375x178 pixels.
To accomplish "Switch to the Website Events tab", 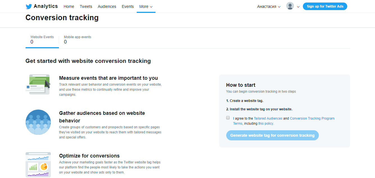I will 42,39.
